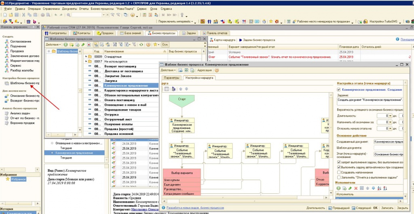Screen dimensions: 414x214
Task: Click Закрыть button in template window
Action: point(402,208)
